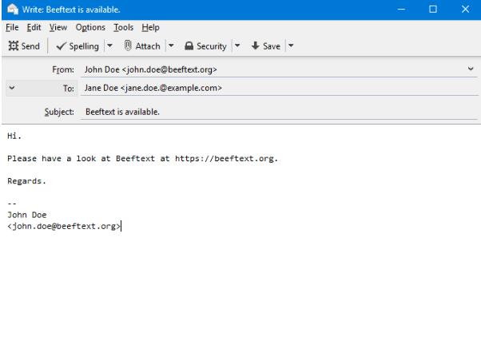Open the Help menu
The height and width of the screenshot is (352, 481).
click(x=150, y=28)
